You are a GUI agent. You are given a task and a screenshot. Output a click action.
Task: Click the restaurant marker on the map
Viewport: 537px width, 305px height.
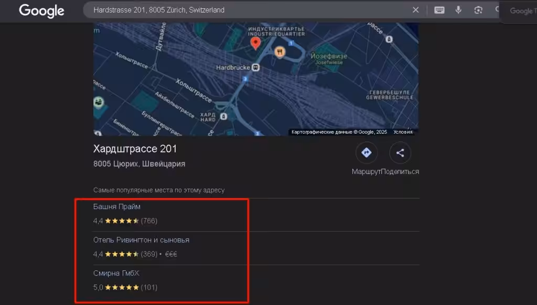coord(280,52)
